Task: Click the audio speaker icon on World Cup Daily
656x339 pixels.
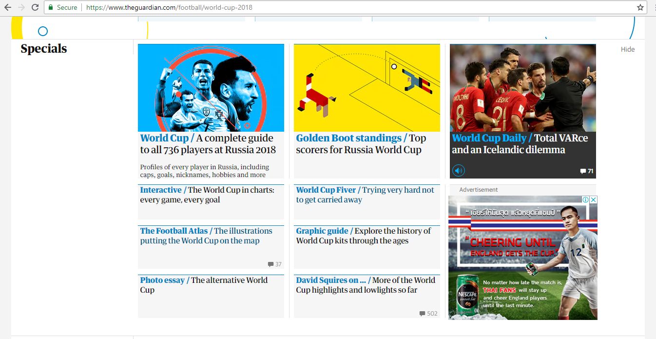Action: tap(459, 171)
